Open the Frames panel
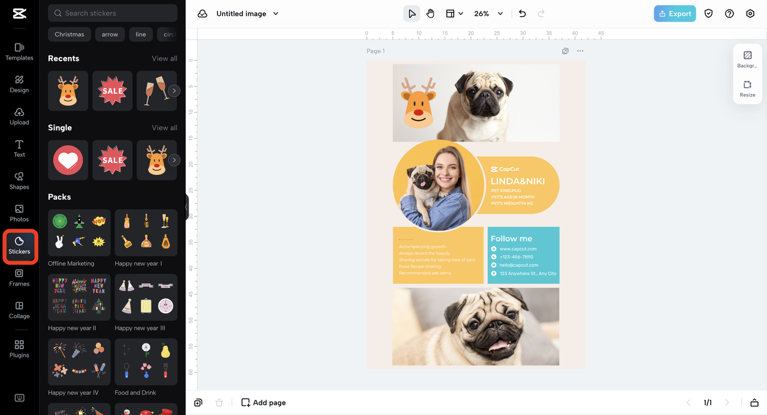This screenshot has height=415, width=767. click(x=19, y=278)
